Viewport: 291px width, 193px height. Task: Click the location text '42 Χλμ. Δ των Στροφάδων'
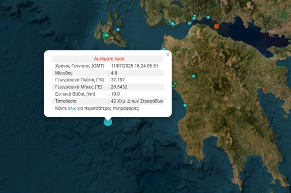pos(137,101)
